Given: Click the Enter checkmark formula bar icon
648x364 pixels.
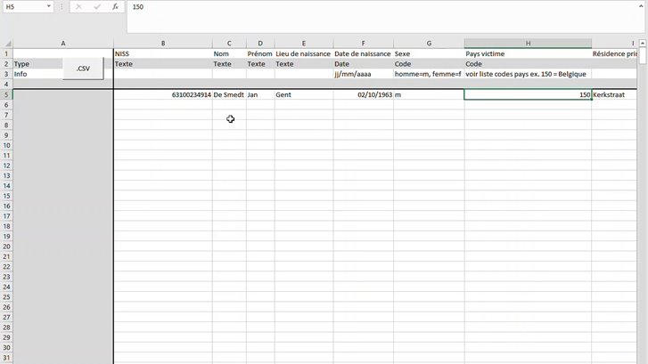Looking at the screenshot, I should pyautogui.click(x=96, y=6).
